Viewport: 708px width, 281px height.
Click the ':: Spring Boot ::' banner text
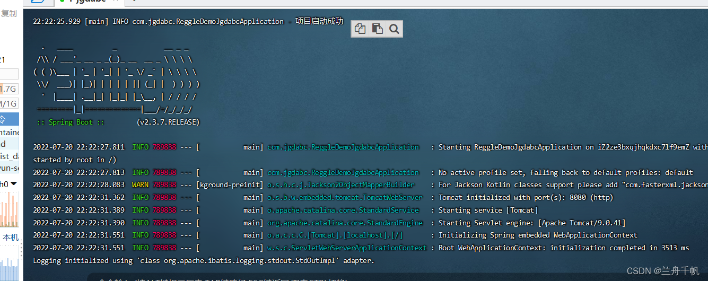click(x=71, y=122)
